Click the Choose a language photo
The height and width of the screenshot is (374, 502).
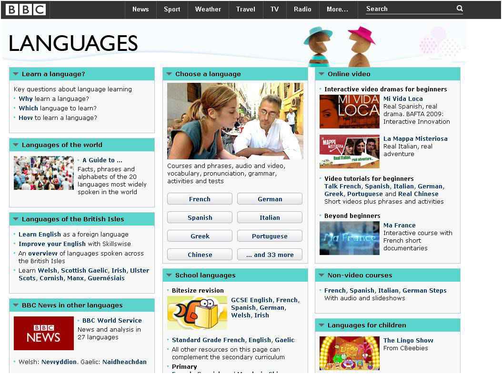tap(235, 121)
